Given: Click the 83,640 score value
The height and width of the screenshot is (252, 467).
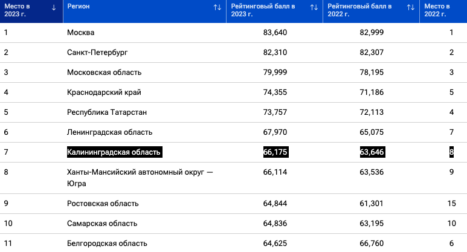Looking at the screenshot, I should click(x=275, y=33).
